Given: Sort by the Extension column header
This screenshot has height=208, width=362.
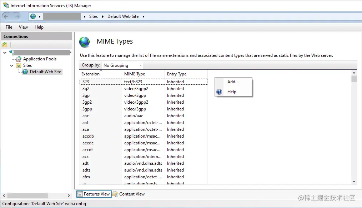Looking at the screenshot, I should click(x=100, y=74).
